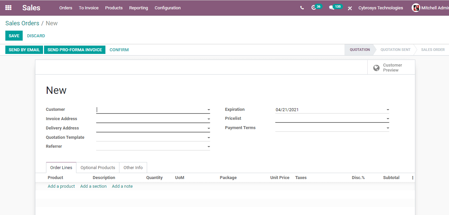449x215 pixels.
Task: Confirm the quotation
Action: point(119,50)
